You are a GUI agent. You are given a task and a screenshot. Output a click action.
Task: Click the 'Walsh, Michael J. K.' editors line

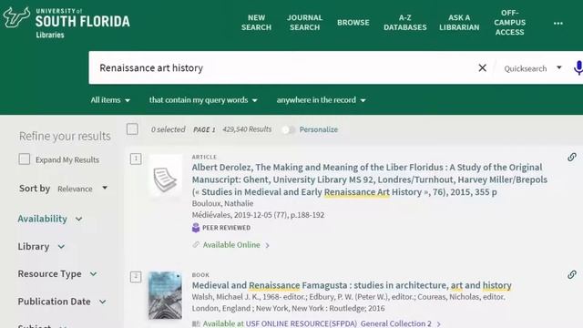point(348,297)
